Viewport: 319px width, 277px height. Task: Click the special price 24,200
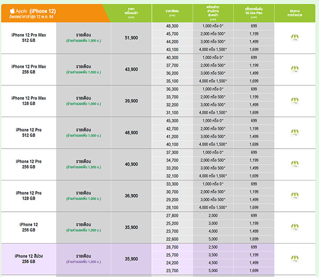pos(172,263)
